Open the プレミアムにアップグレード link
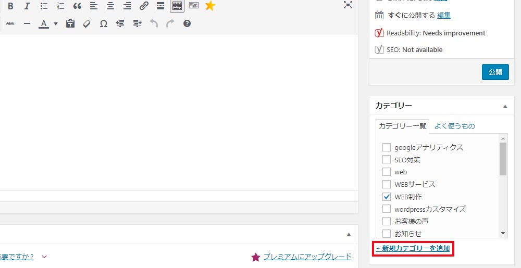 click(307, 257)
